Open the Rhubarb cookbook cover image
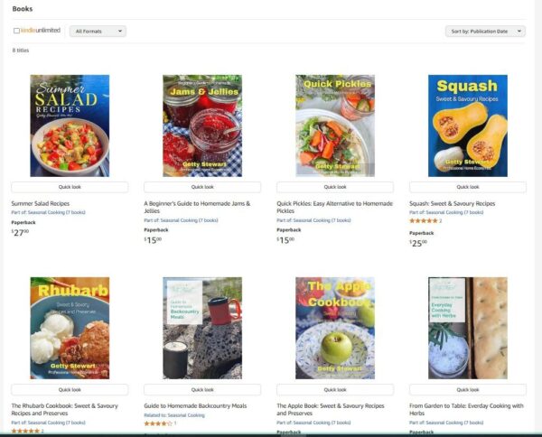 coord(70,328)
